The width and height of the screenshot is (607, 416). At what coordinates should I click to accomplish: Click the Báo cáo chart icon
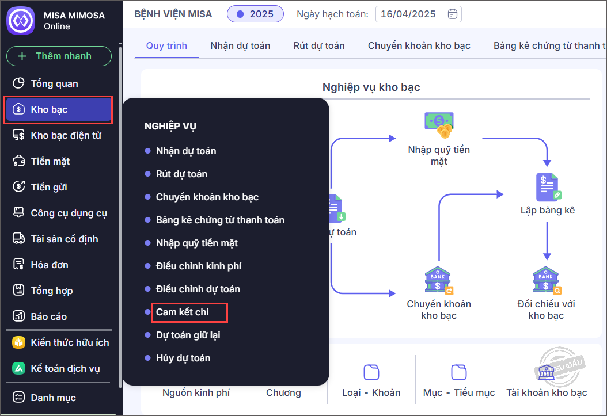(18, 316)
